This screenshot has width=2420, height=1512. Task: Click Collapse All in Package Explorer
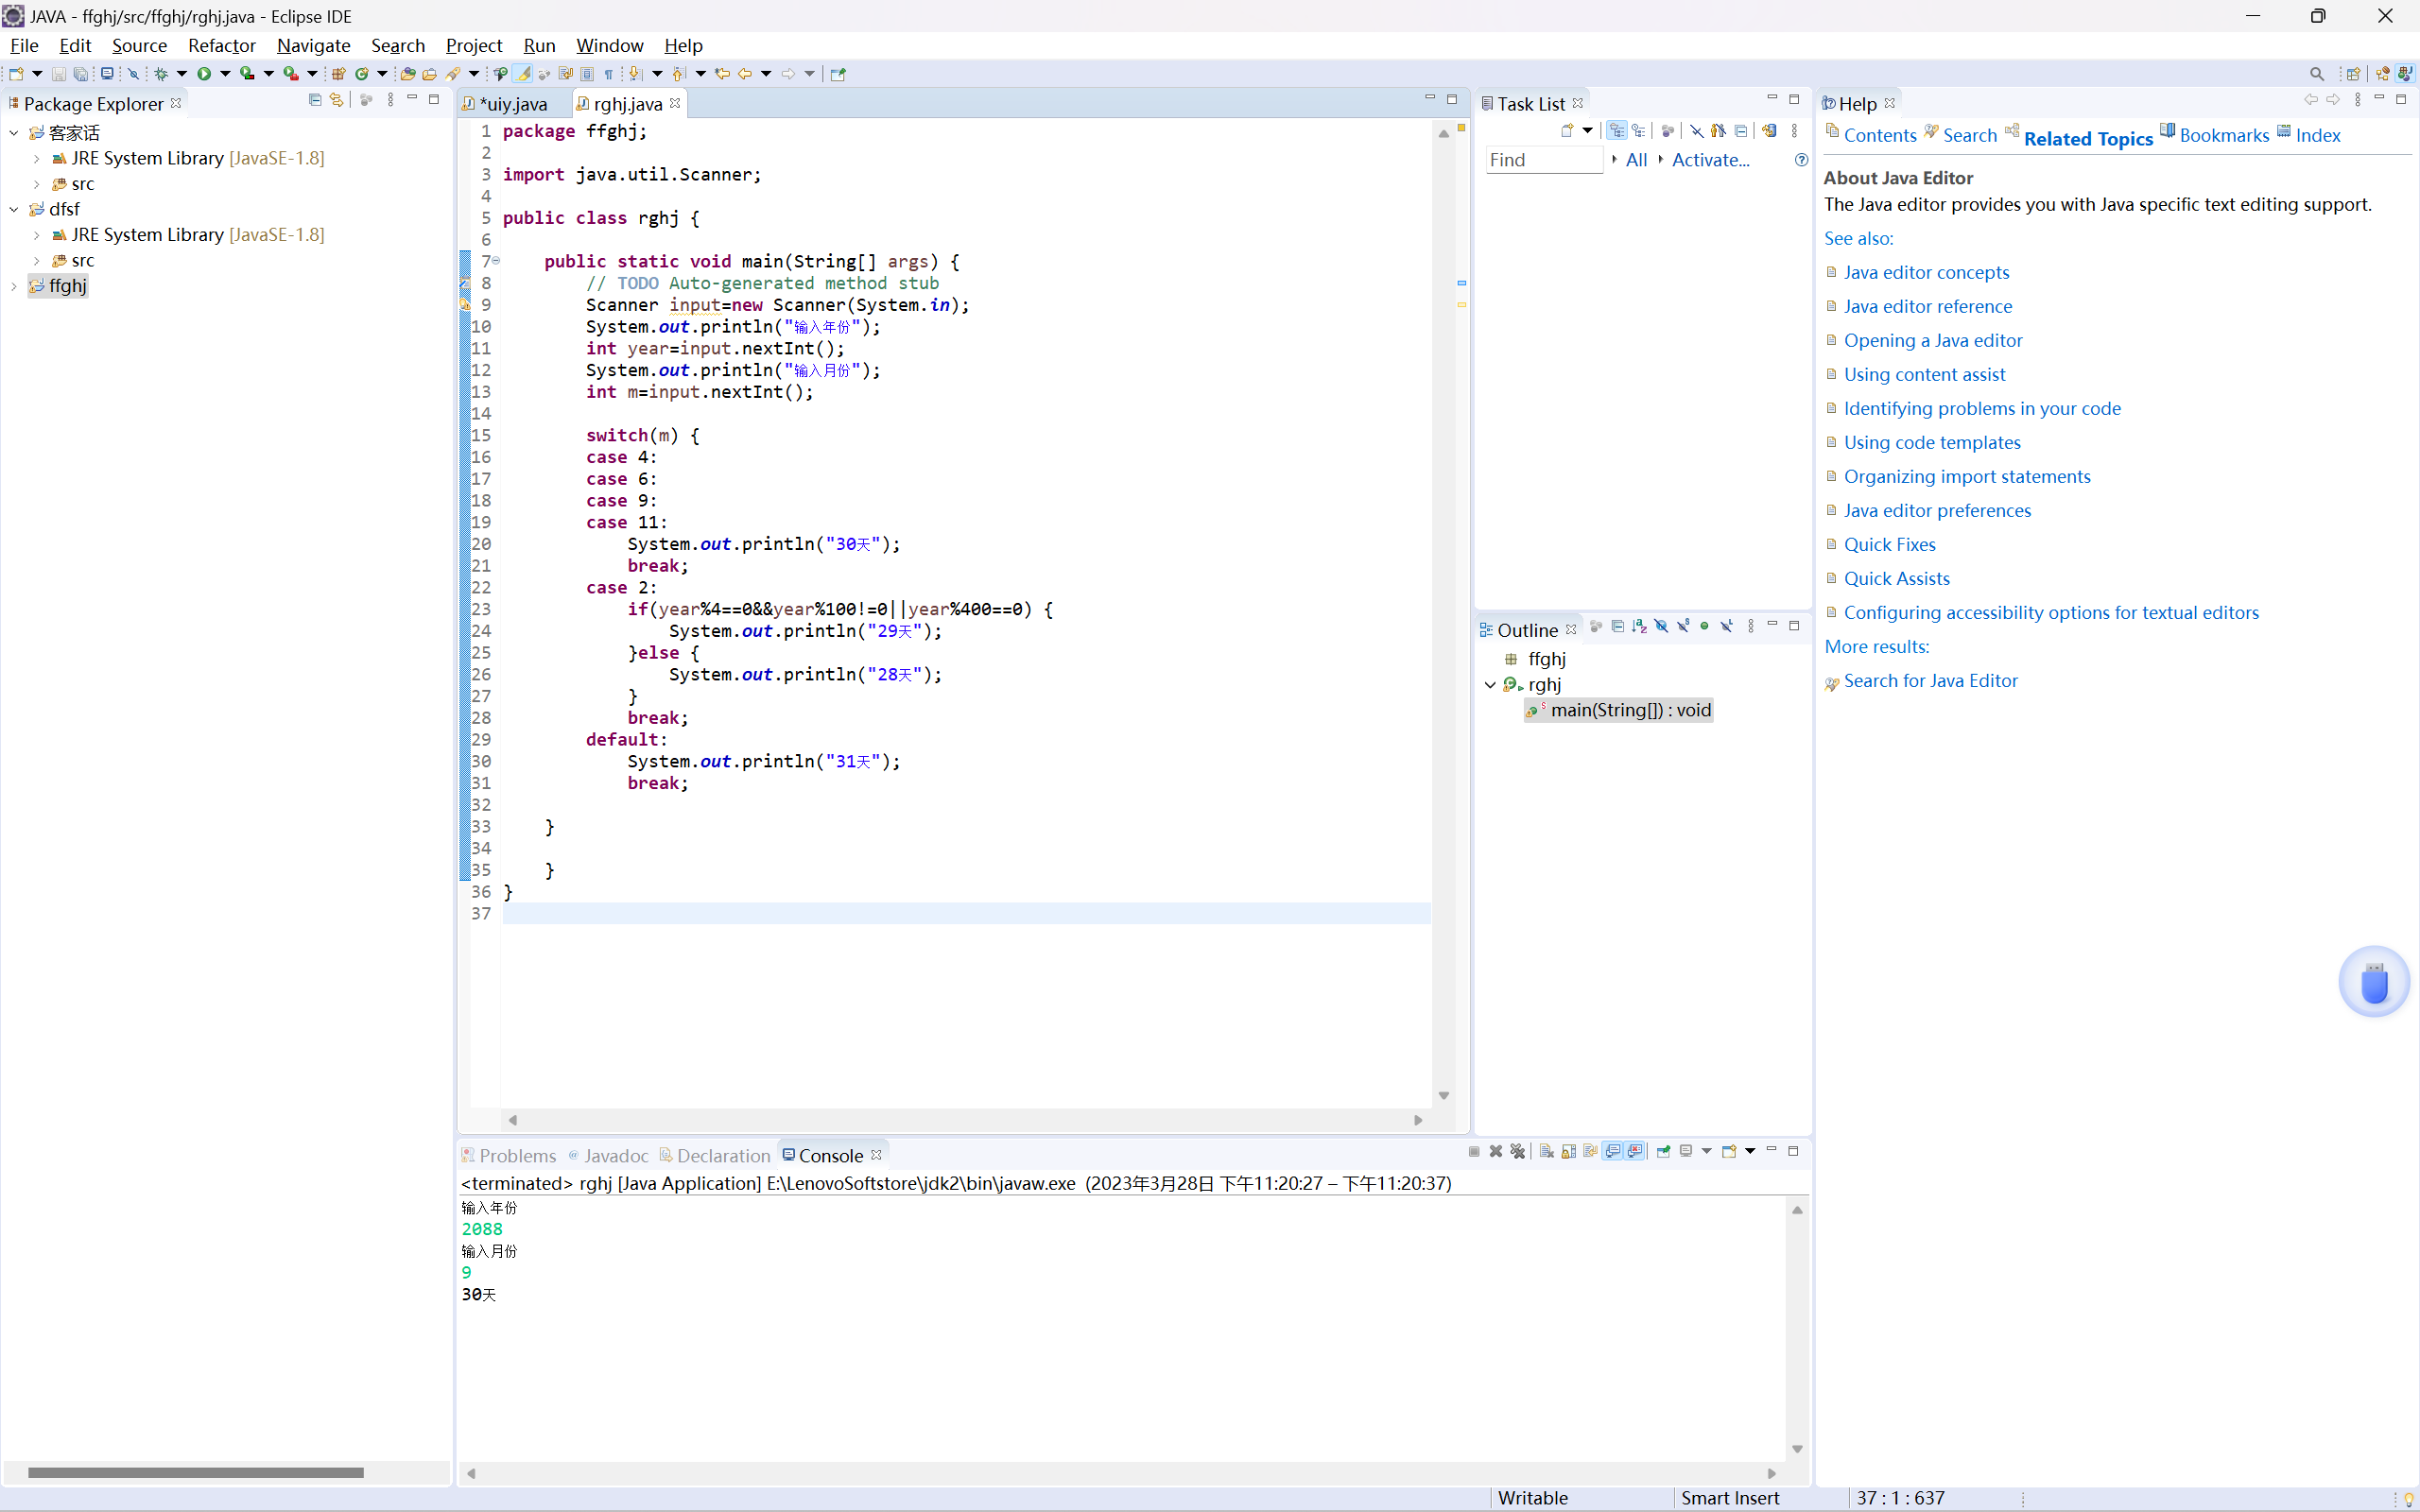315,100
